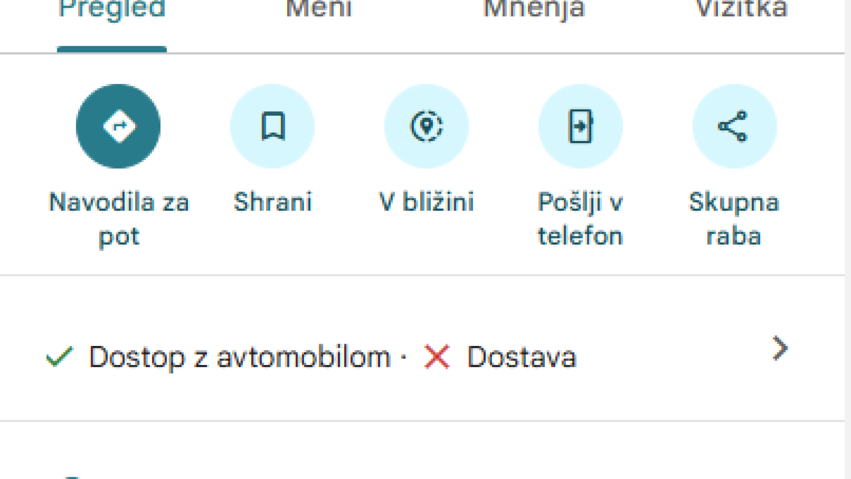
Task: Click the Navodila za pot directions icon
Action: (x=118, y=126)
